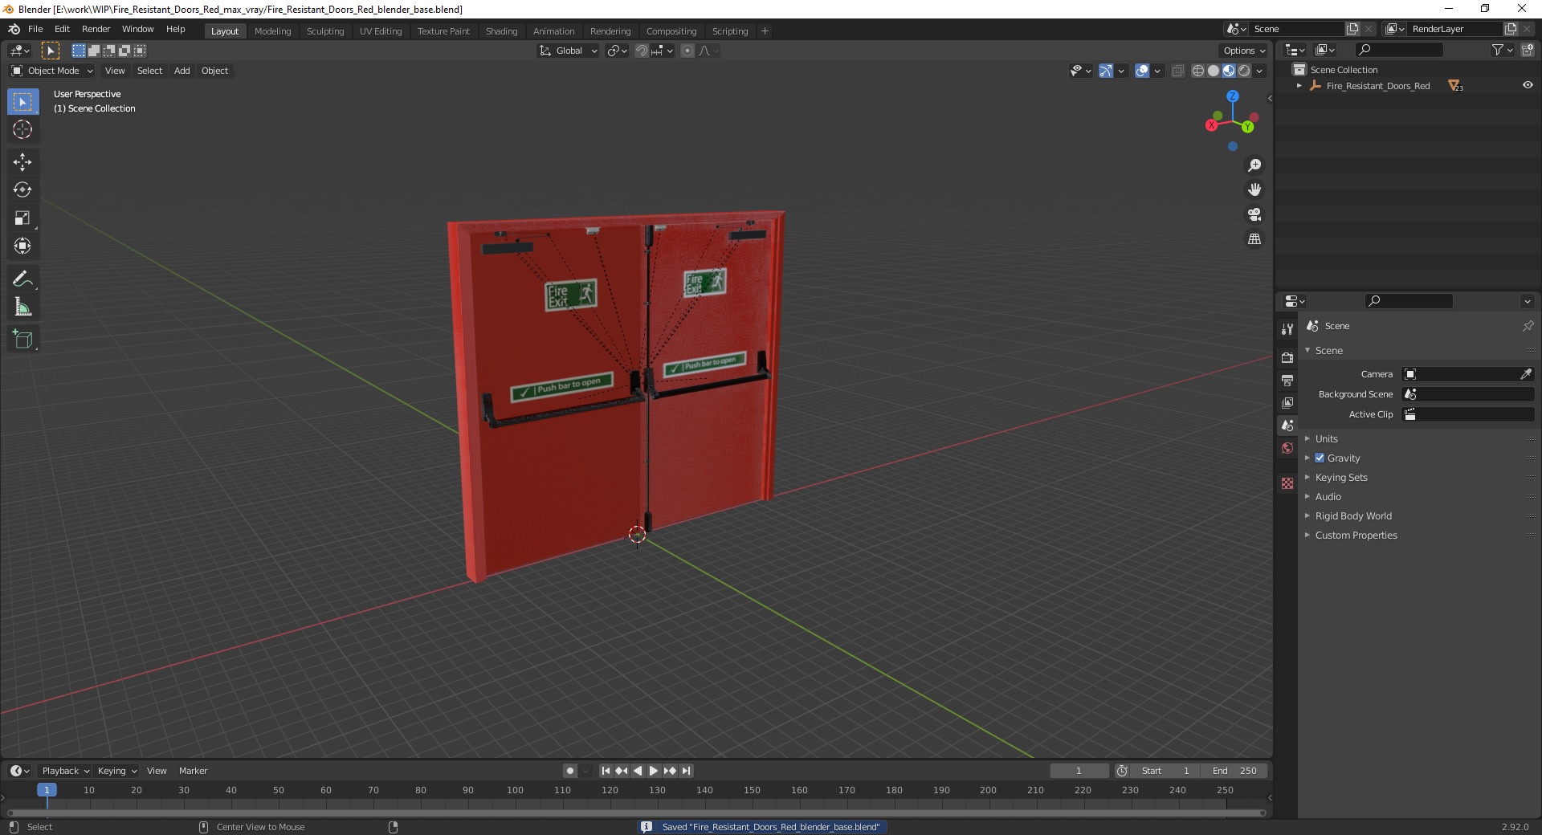This screenshot has height=835, width=1542.
Task: Open the Tool properties tab
Action: click(x=1287, y=329)
